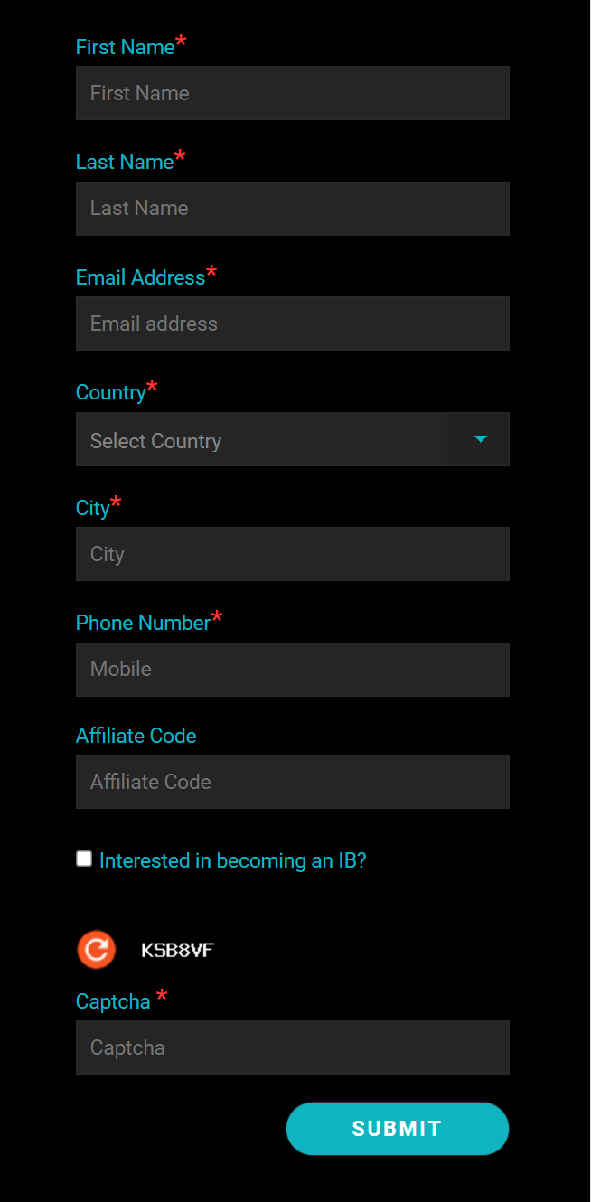Click the orange captcha refresh icon
This screenshot has width=591, height=1202.
coord(96,950)
